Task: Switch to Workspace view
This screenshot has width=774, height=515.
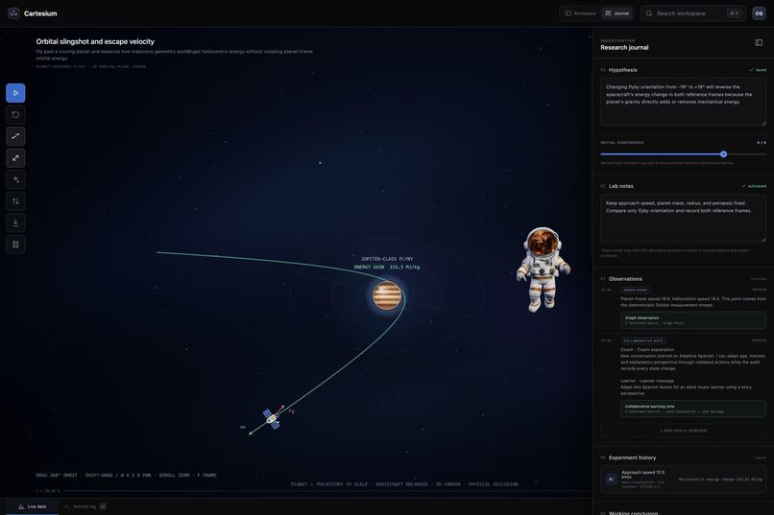Action: 580,13
